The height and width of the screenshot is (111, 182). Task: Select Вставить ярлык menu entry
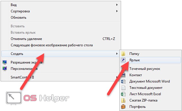tap(61, 32)
